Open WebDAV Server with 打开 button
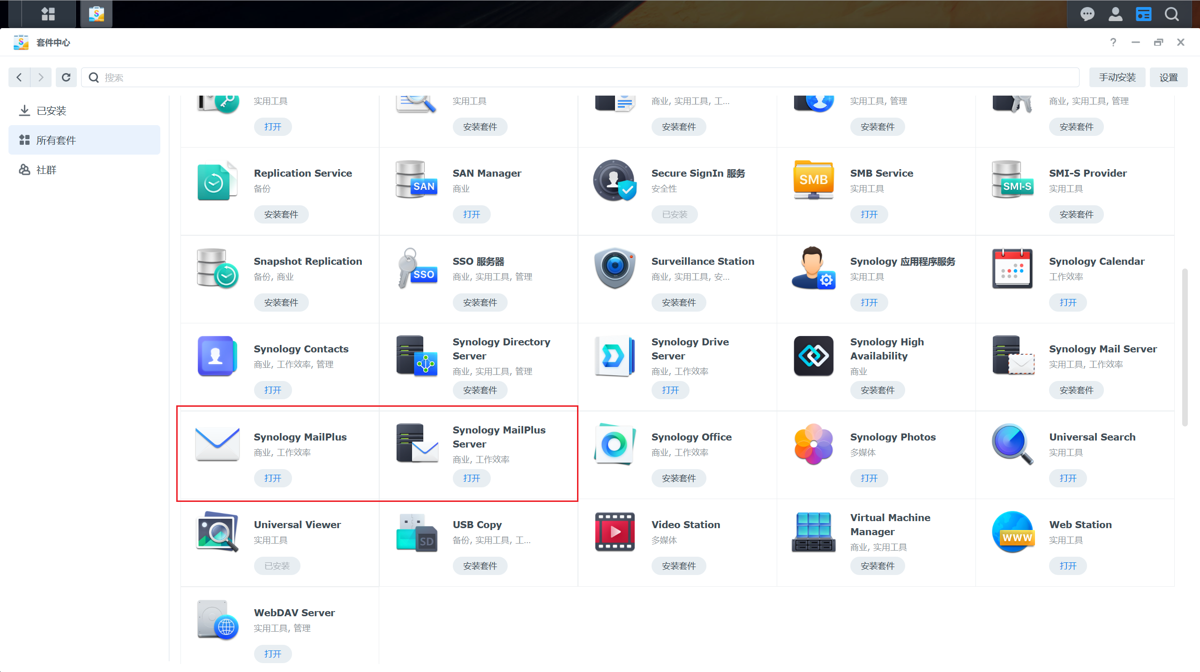The height and width of the screenshot is (672, 1200). pyautogui.click(x=273, y=654)
